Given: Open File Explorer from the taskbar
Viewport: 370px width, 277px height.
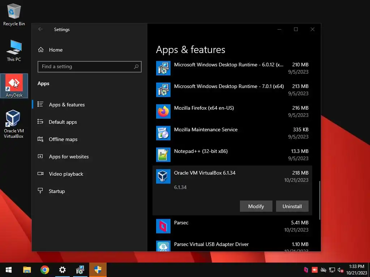Looking at the screenshot, I should tap(27, 270).
